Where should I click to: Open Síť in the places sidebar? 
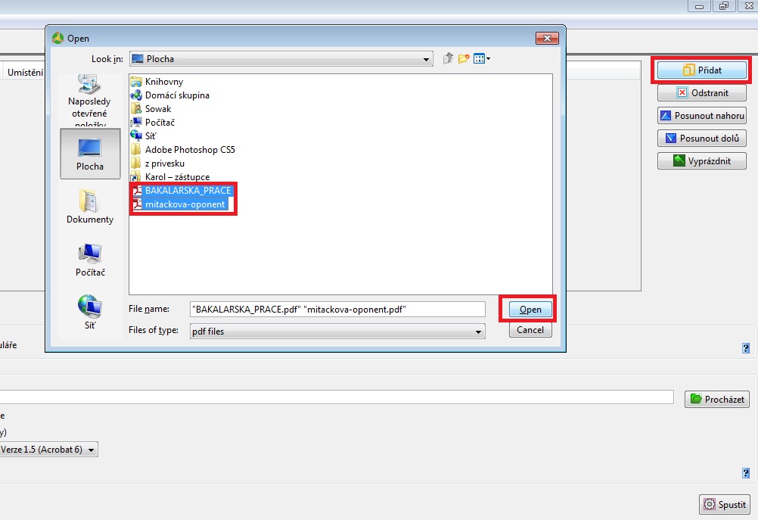coord(90,313)
